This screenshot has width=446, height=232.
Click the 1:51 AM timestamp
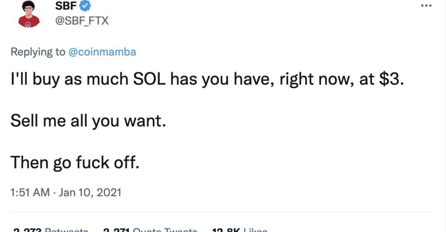tap(29, 192)
